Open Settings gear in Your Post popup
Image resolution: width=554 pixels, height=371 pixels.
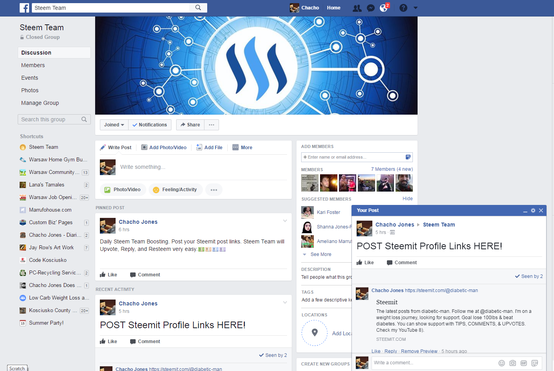tap(533, 210)
